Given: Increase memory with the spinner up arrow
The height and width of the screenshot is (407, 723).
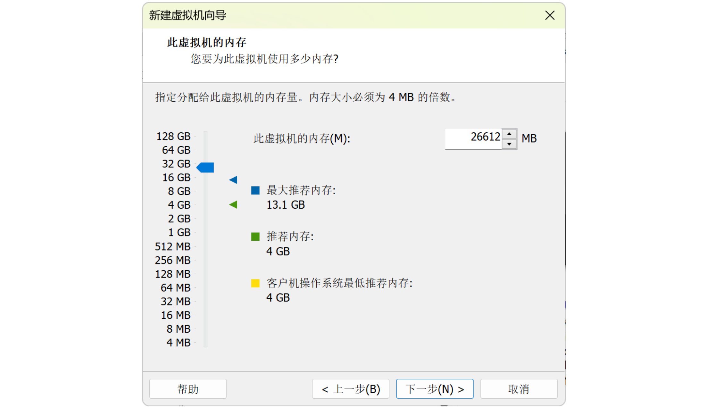Looking at the screenshot, I should click(x=509, y=134).
